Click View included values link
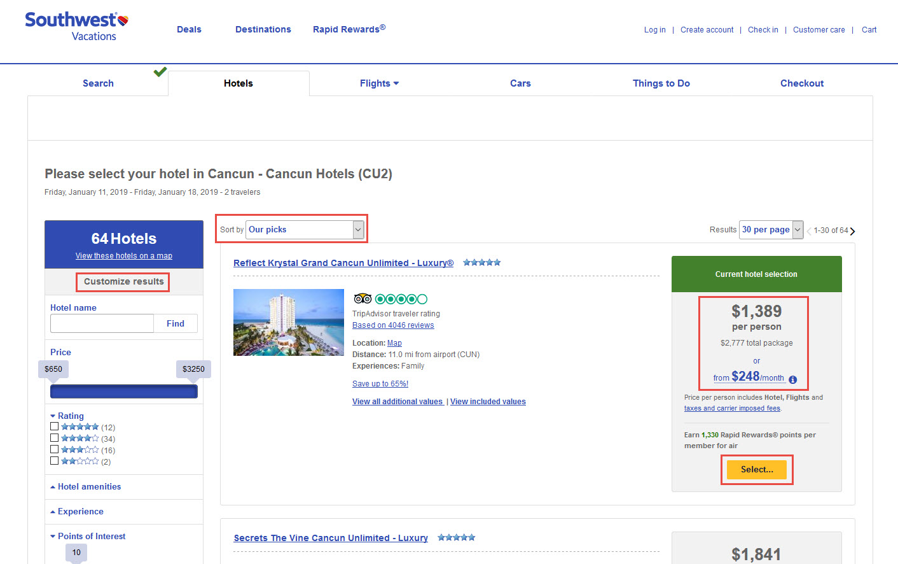This screenshot has width=898, height=564. coord(488,402)
